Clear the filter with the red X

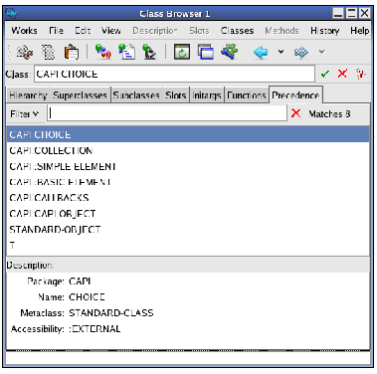tap(295, 113)
